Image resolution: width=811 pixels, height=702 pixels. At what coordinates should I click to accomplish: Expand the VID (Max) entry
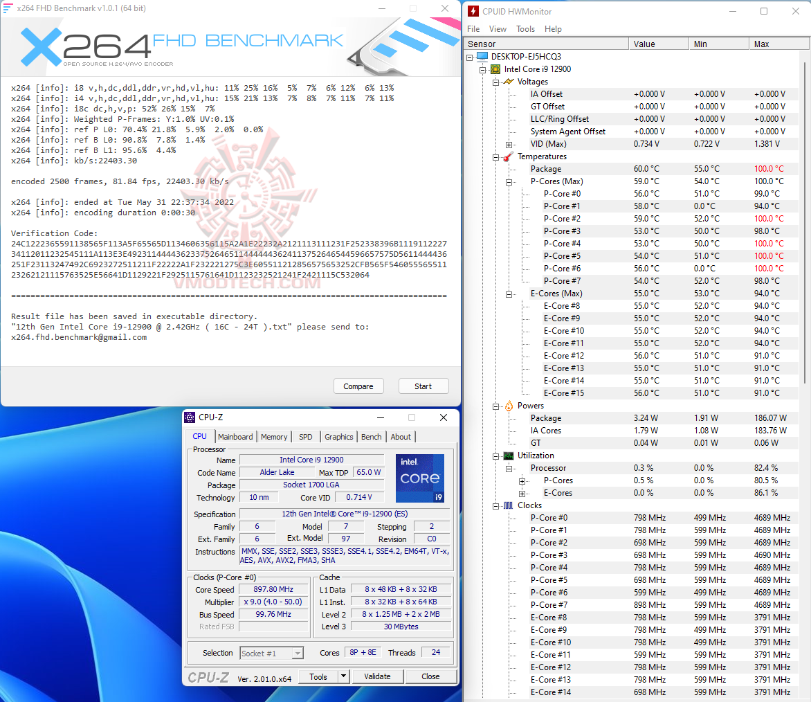click(x=509, y=143)
